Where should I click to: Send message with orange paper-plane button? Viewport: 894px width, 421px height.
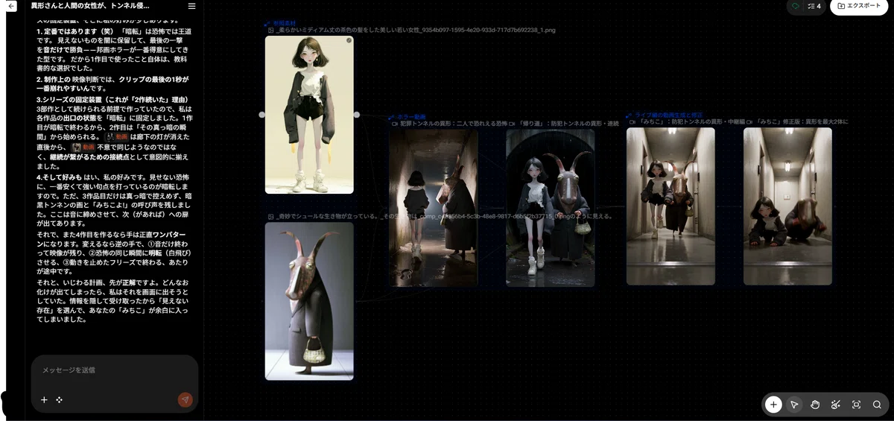(x=186, y=400)
